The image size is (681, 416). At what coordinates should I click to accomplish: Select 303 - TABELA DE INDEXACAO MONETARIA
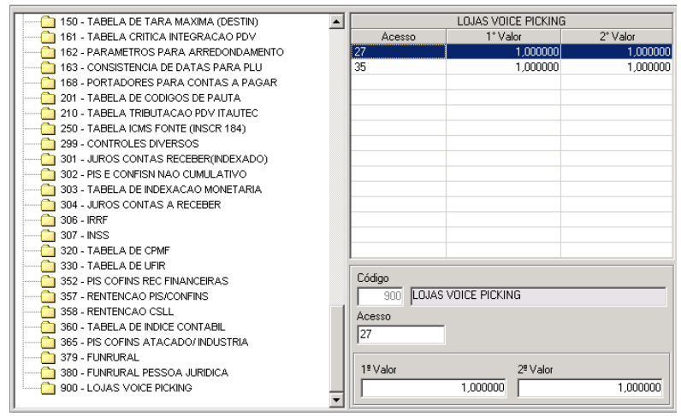pos(161,190)
